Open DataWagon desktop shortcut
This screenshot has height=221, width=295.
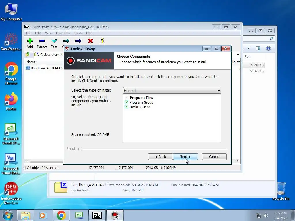[11, 42]
